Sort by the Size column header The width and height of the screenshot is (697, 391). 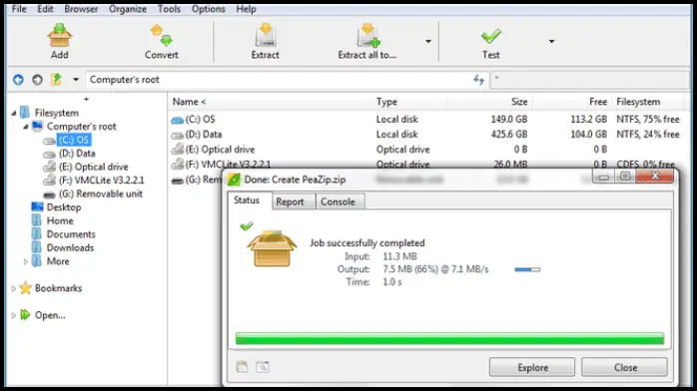(519, 102)
